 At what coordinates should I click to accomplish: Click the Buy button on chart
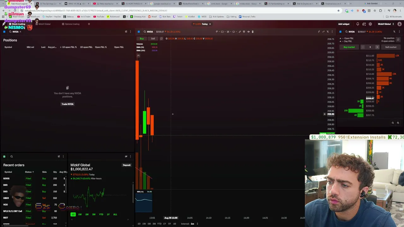(142, 38)
